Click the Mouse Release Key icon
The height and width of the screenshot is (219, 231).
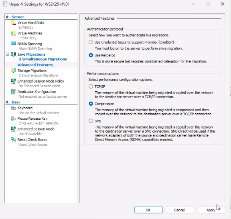coord(13,119)
